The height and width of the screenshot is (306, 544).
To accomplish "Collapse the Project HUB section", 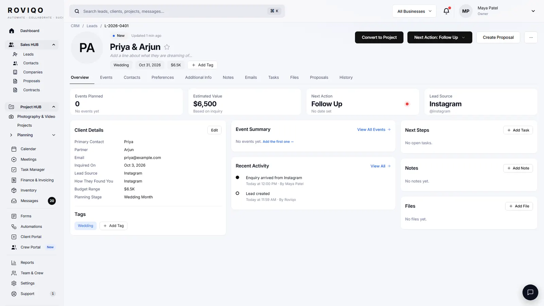I will 54,107.
